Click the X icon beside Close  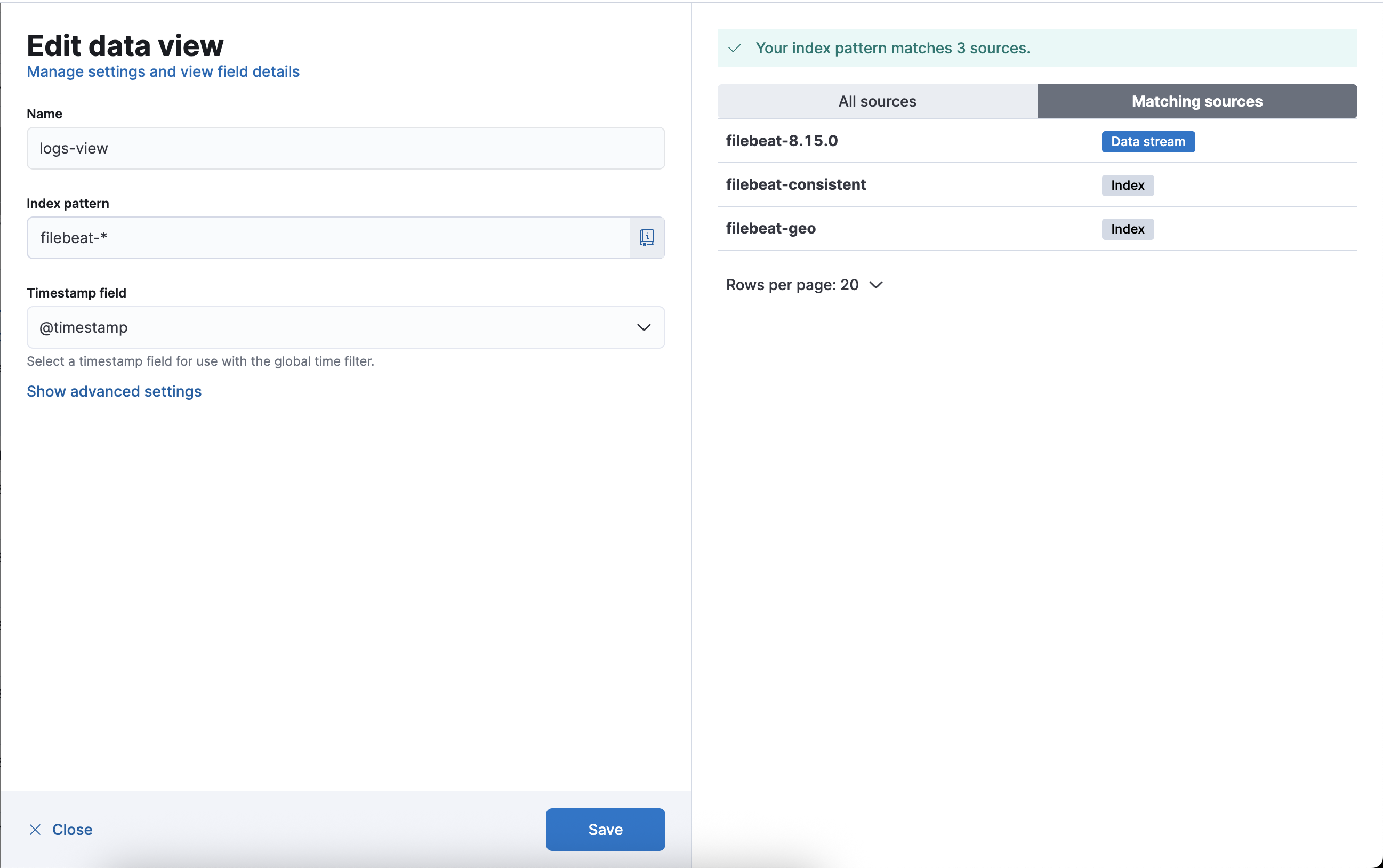(35, 830)
